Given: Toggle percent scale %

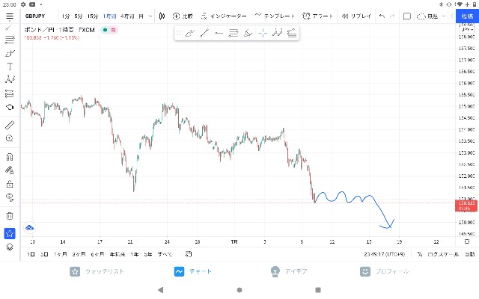Looking at the screenshot, I should (x=420, y=254).
